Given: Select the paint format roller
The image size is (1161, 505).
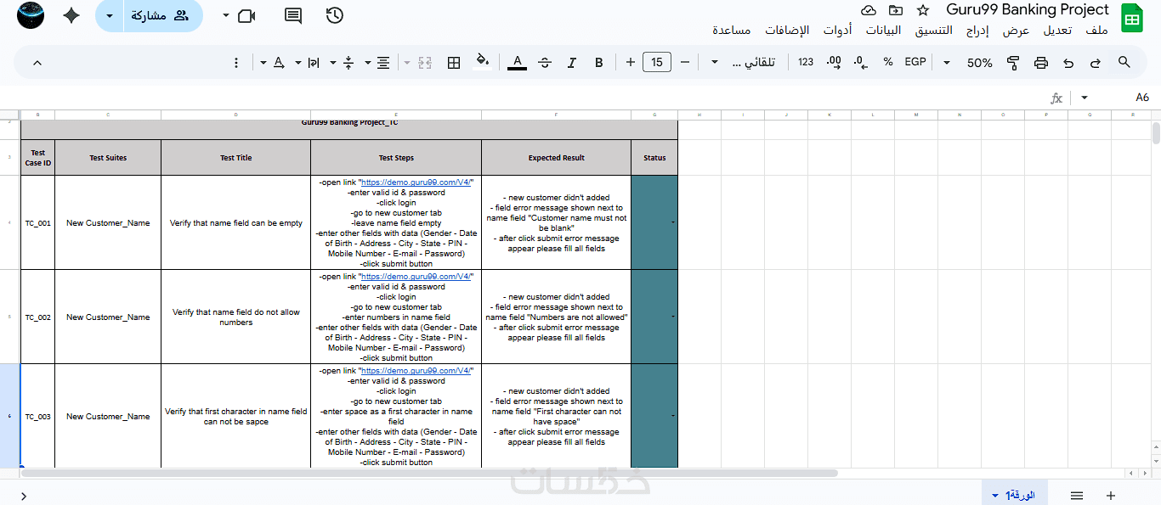Looking at the screenshot, I should click(x=1013, y=62).
